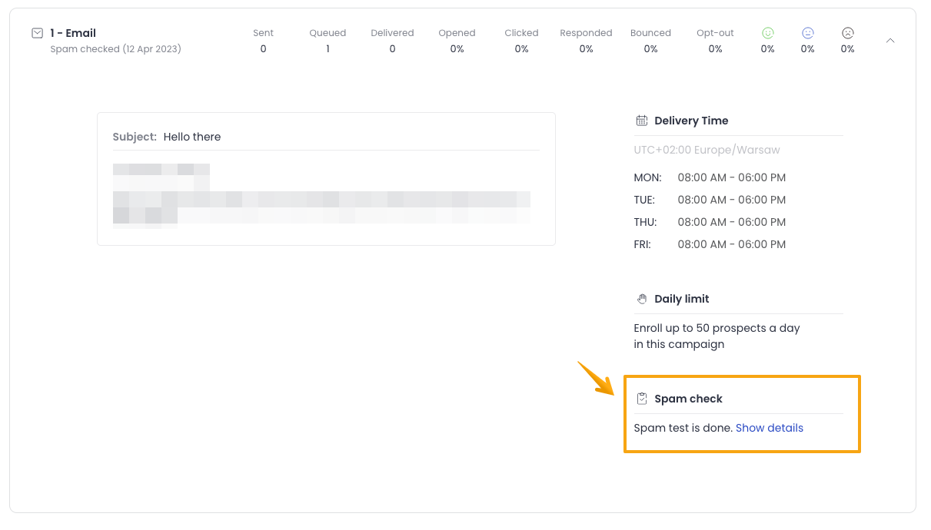This screenshot has width=931, height=530.
Task: Click the clipboard icon beside Spam check
Action: click(641, 399)
